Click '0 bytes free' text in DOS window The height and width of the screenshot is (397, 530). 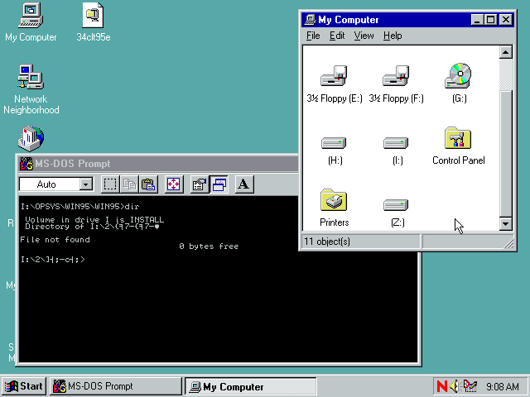209,246
